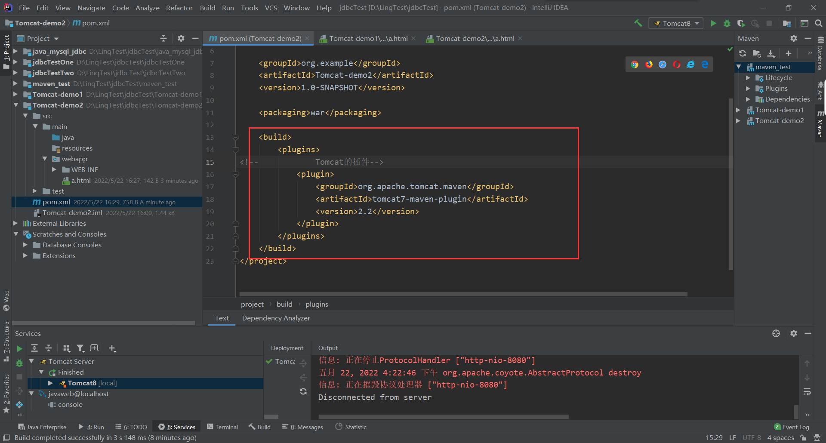Viewport: 826px width, 443px height.
Task: Click the editor horizontal scrollbar
Action: [463, 294]
